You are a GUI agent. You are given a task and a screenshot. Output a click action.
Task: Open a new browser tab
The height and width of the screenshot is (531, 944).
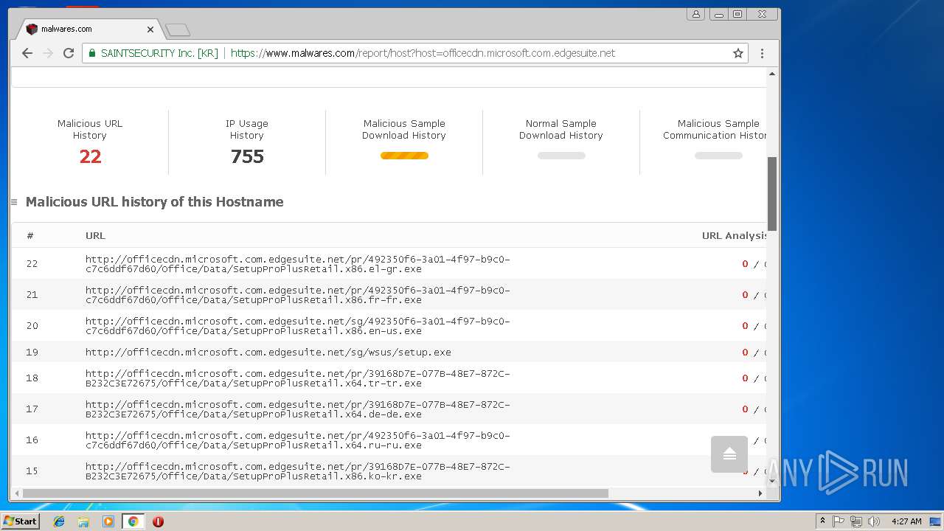click(178, 29)
